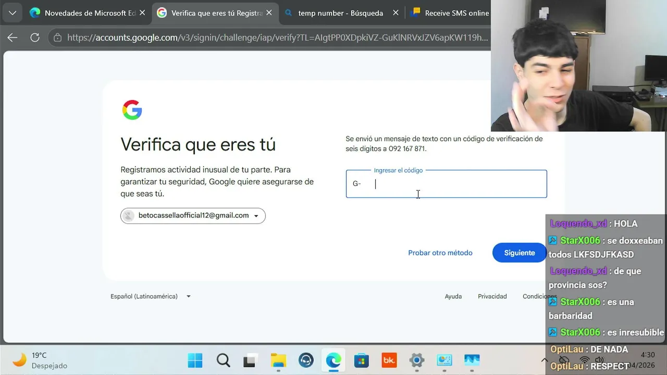This screenshot has width=667, height=375.
Task: Open the Receive SMS online tab
Action: tap(450, 13)
